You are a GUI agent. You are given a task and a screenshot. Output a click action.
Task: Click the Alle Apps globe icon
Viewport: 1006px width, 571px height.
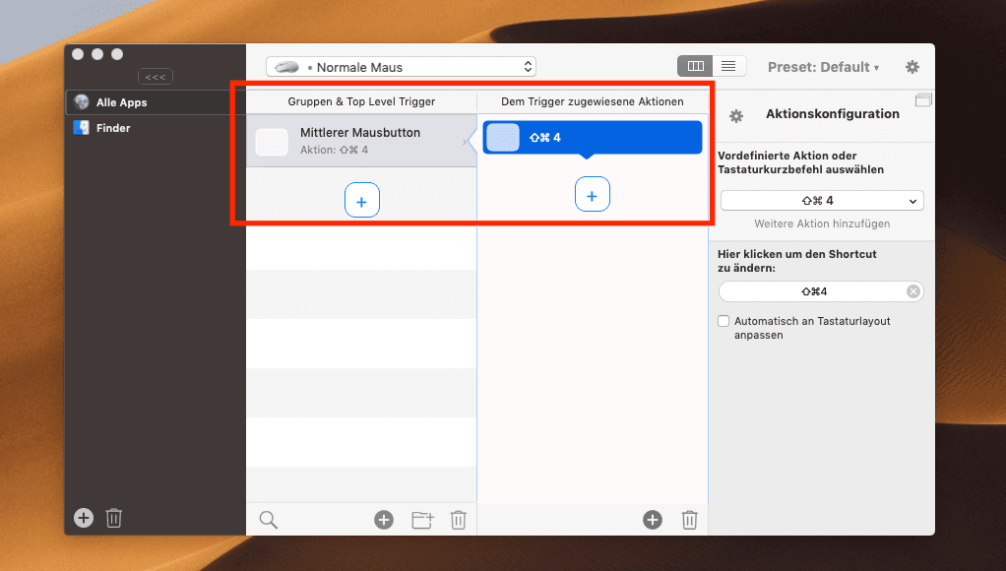tap(82, 102)
